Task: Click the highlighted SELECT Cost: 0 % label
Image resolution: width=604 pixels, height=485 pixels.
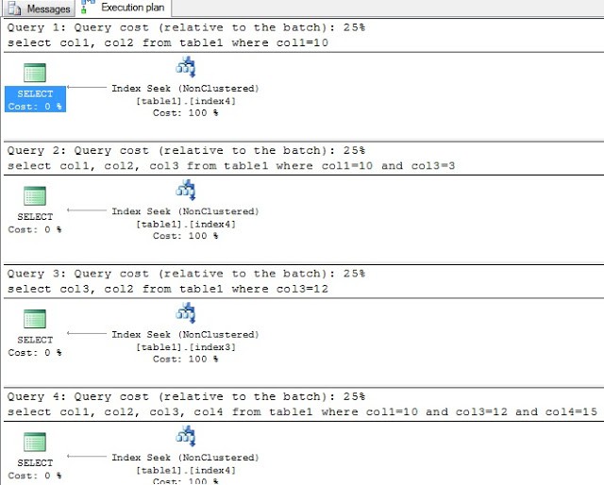Action: click(35, 100)
